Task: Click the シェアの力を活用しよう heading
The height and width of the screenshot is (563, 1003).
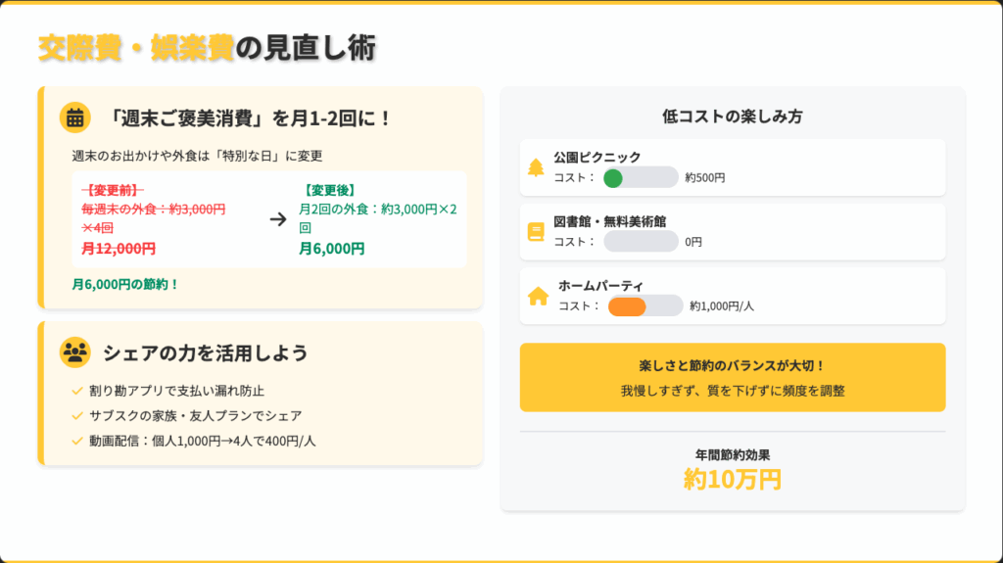Action: (x=205, y=352)
